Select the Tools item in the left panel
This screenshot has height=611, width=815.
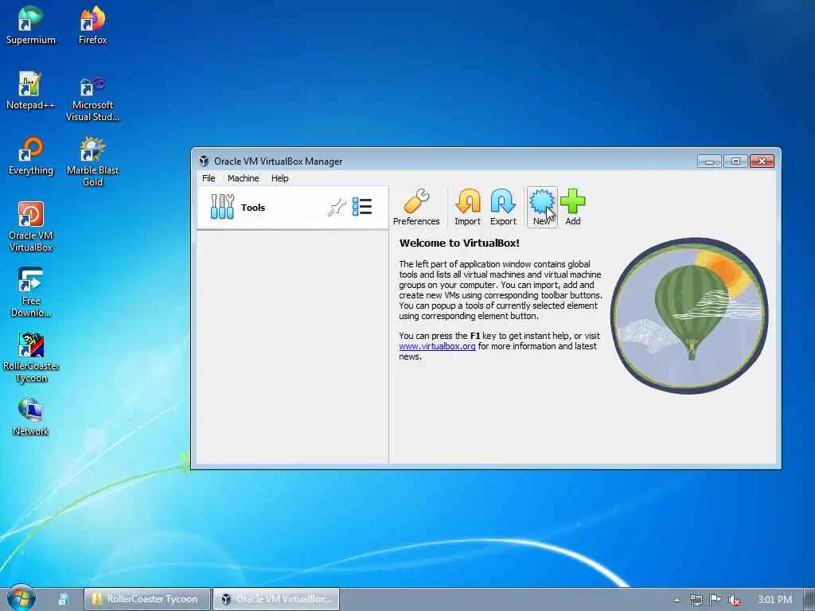pos(293,208)
